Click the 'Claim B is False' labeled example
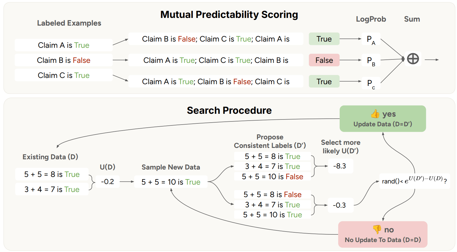 pos(64,60)
